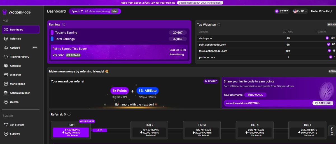Click airdrops.io in Top Websites
Viewport: 336px width, 144px height.
[206, 38]
